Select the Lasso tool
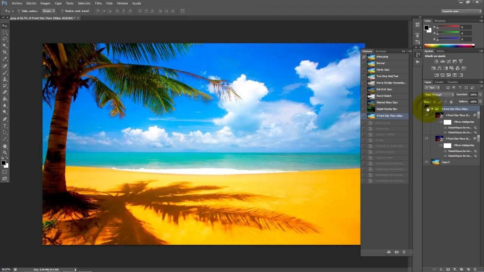The width and height of the screenshot is (484, 272). [5, 39]
